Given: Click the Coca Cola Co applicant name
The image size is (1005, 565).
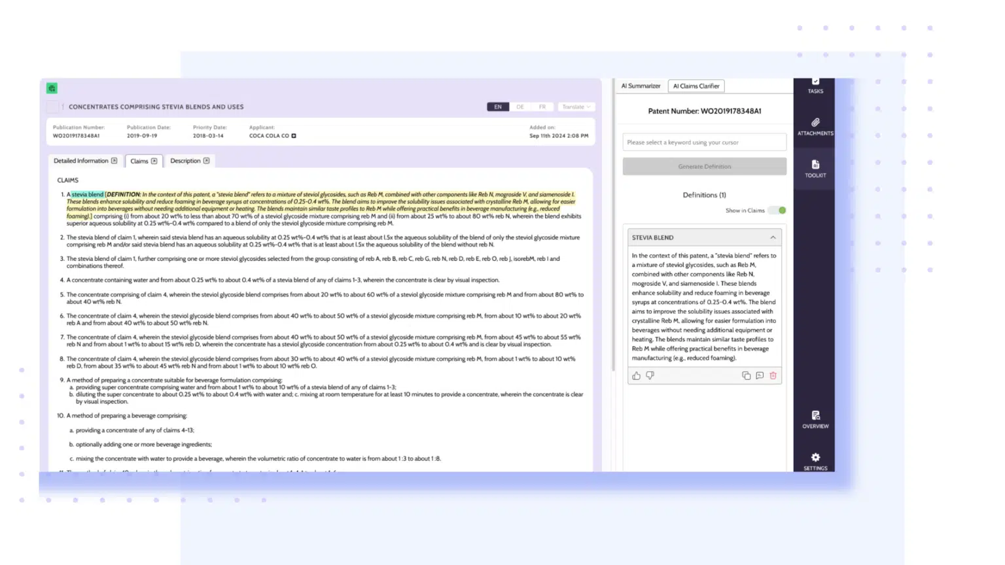Looking at the screenshot, I should (x=269, y=136).
